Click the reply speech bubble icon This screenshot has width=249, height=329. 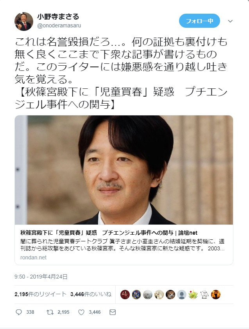19,312
